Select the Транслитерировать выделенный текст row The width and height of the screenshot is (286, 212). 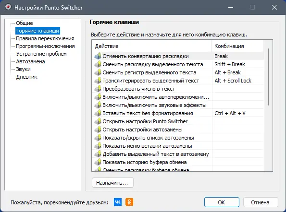(x=178, y=81)
